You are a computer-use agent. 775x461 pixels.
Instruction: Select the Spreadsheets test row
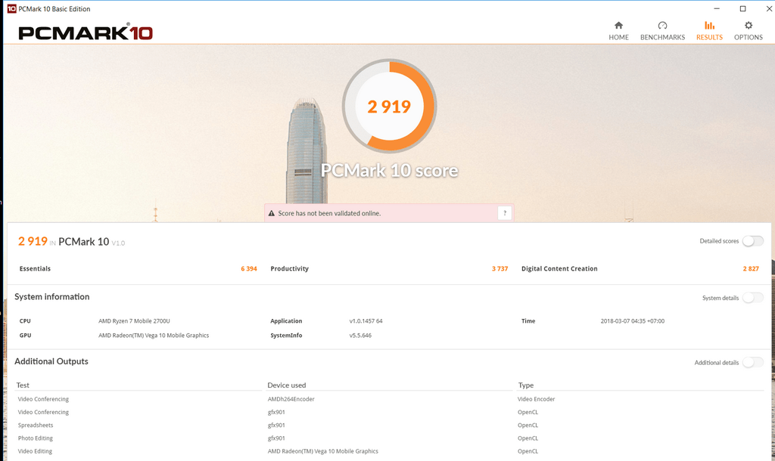click(x=35, y=425)
